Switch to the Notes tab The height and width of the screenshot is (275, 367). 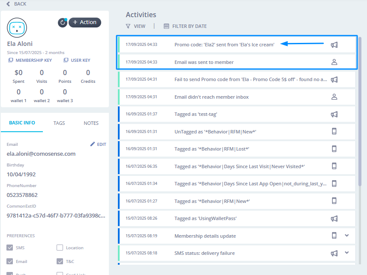[x=91, y=123]
